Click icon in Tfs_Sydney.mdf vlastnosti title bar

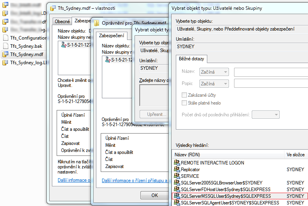coord(53,8)
